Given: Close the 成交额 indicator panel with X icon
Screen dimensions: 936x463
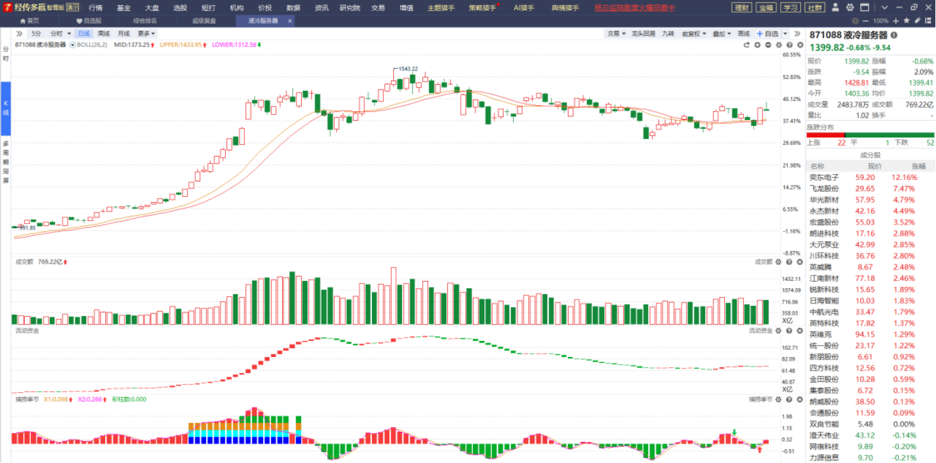Looking at the screenshot, I should [799, 262].
